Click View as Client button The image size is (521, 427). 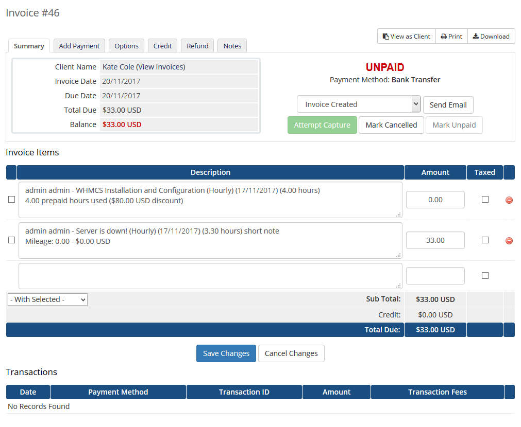407,36
